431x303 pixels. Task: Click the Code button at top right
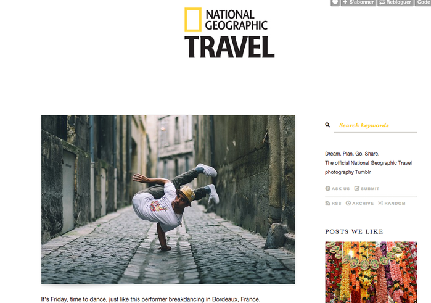424,2
